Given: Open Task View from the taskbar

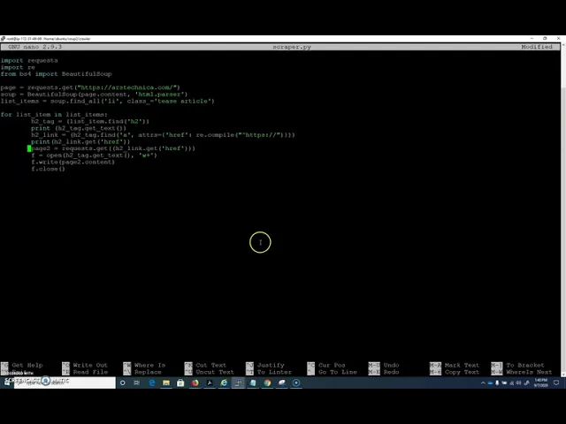Looking at the screenshot, I should [137, 382].
